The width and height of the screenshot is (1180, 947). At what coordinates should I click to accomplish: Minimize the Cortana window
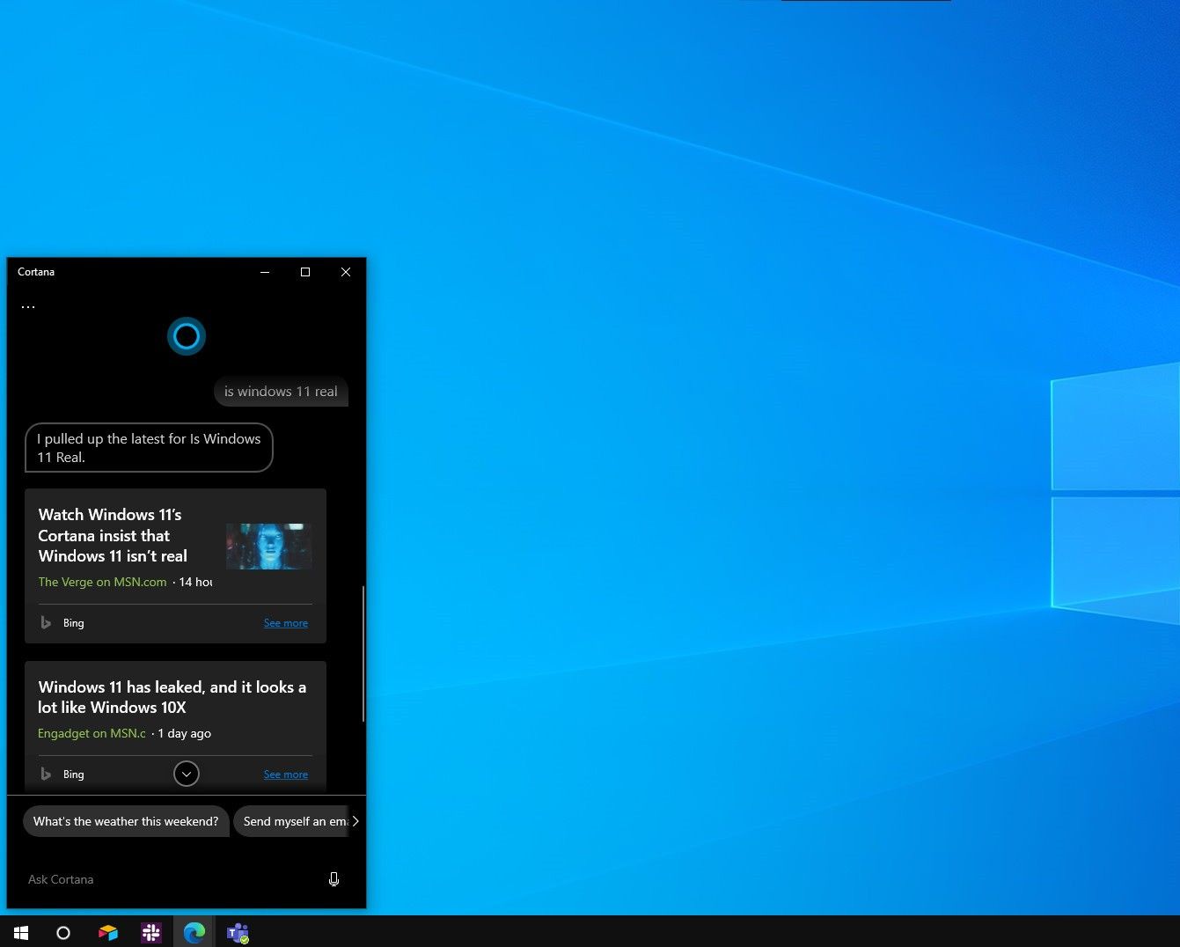[265, 272]
